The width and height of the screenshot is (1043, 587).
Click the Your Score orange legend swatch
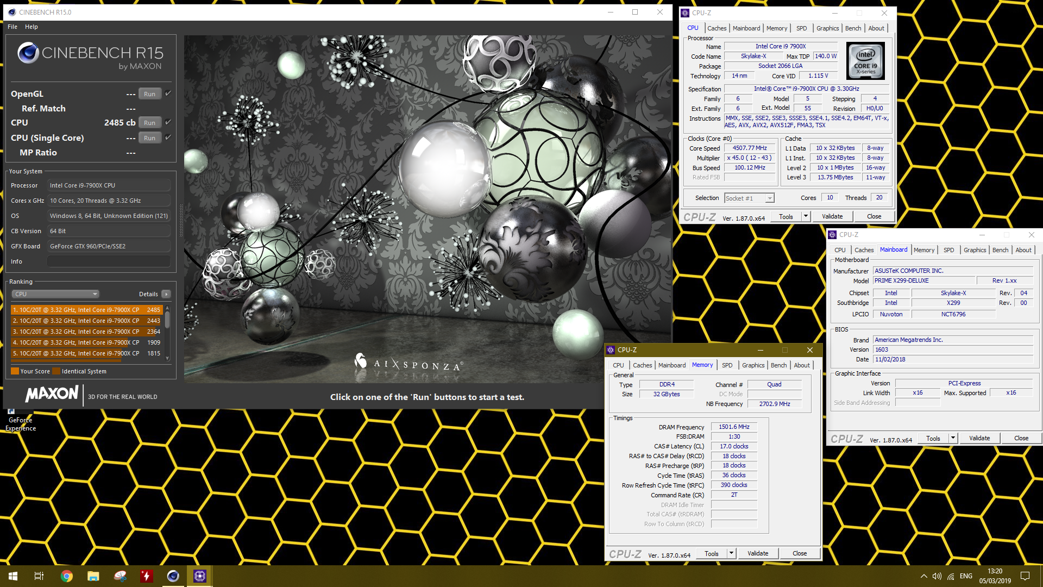(x=15, y=371)
